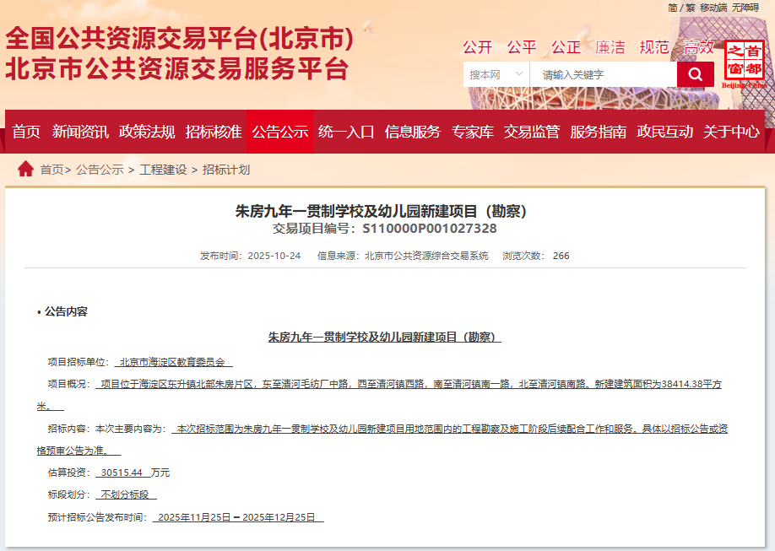Click the 请输入关键字 search input field
The height and width of the screenshot is (551, 775).
tap(603, 75)
